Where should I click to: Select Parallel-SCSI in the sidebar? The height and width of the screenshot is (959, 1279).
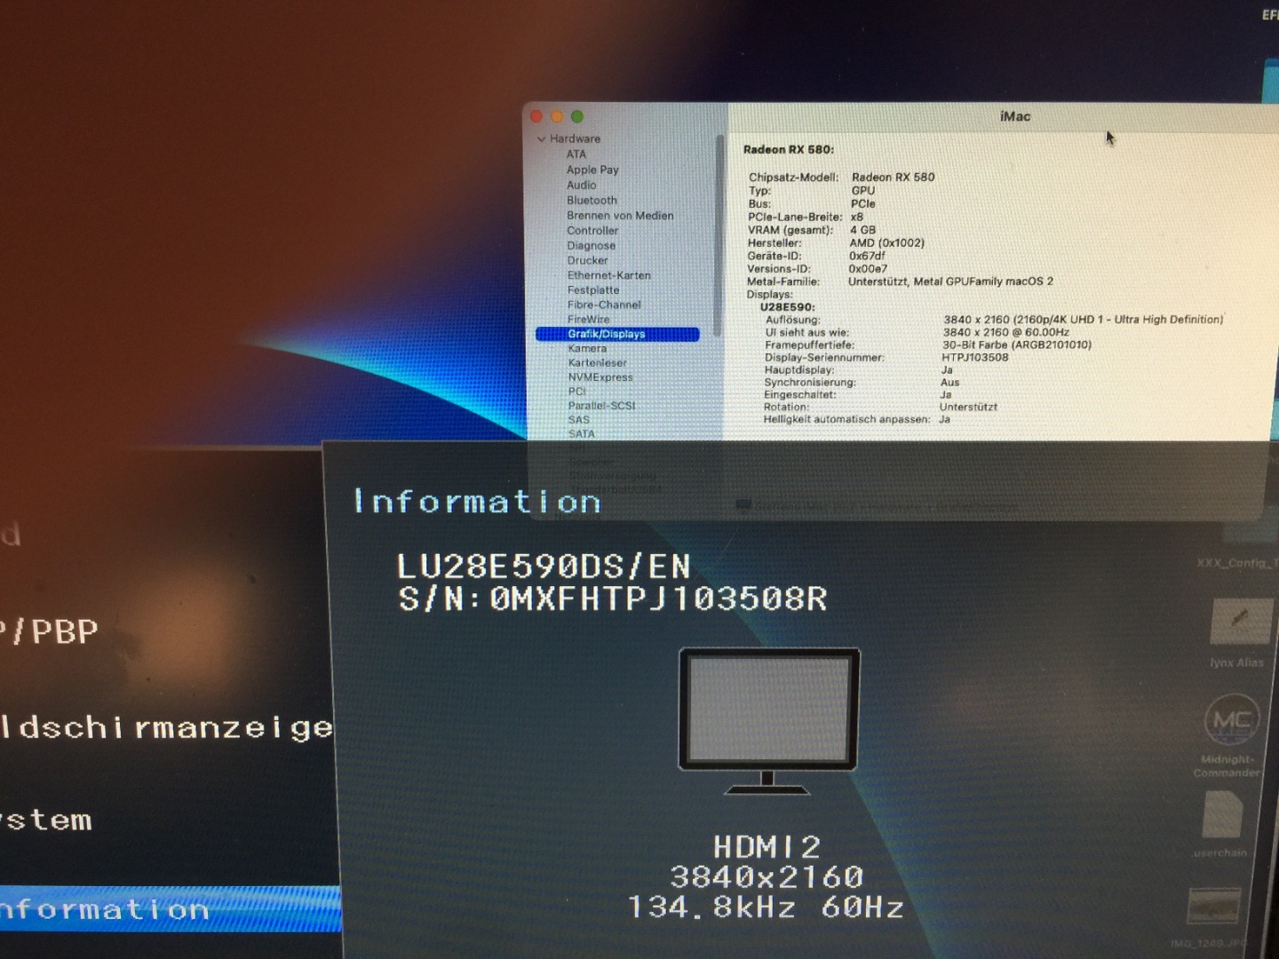coord(602,406)
